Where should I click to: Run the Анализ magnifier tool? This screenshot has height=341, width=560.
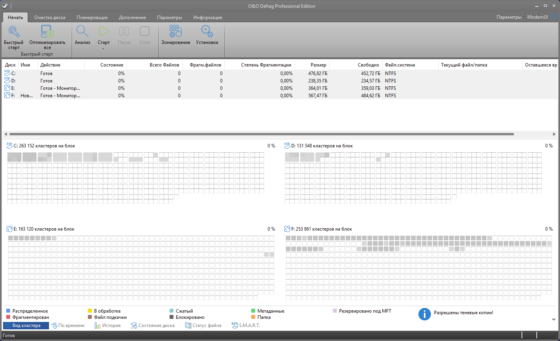82,32
